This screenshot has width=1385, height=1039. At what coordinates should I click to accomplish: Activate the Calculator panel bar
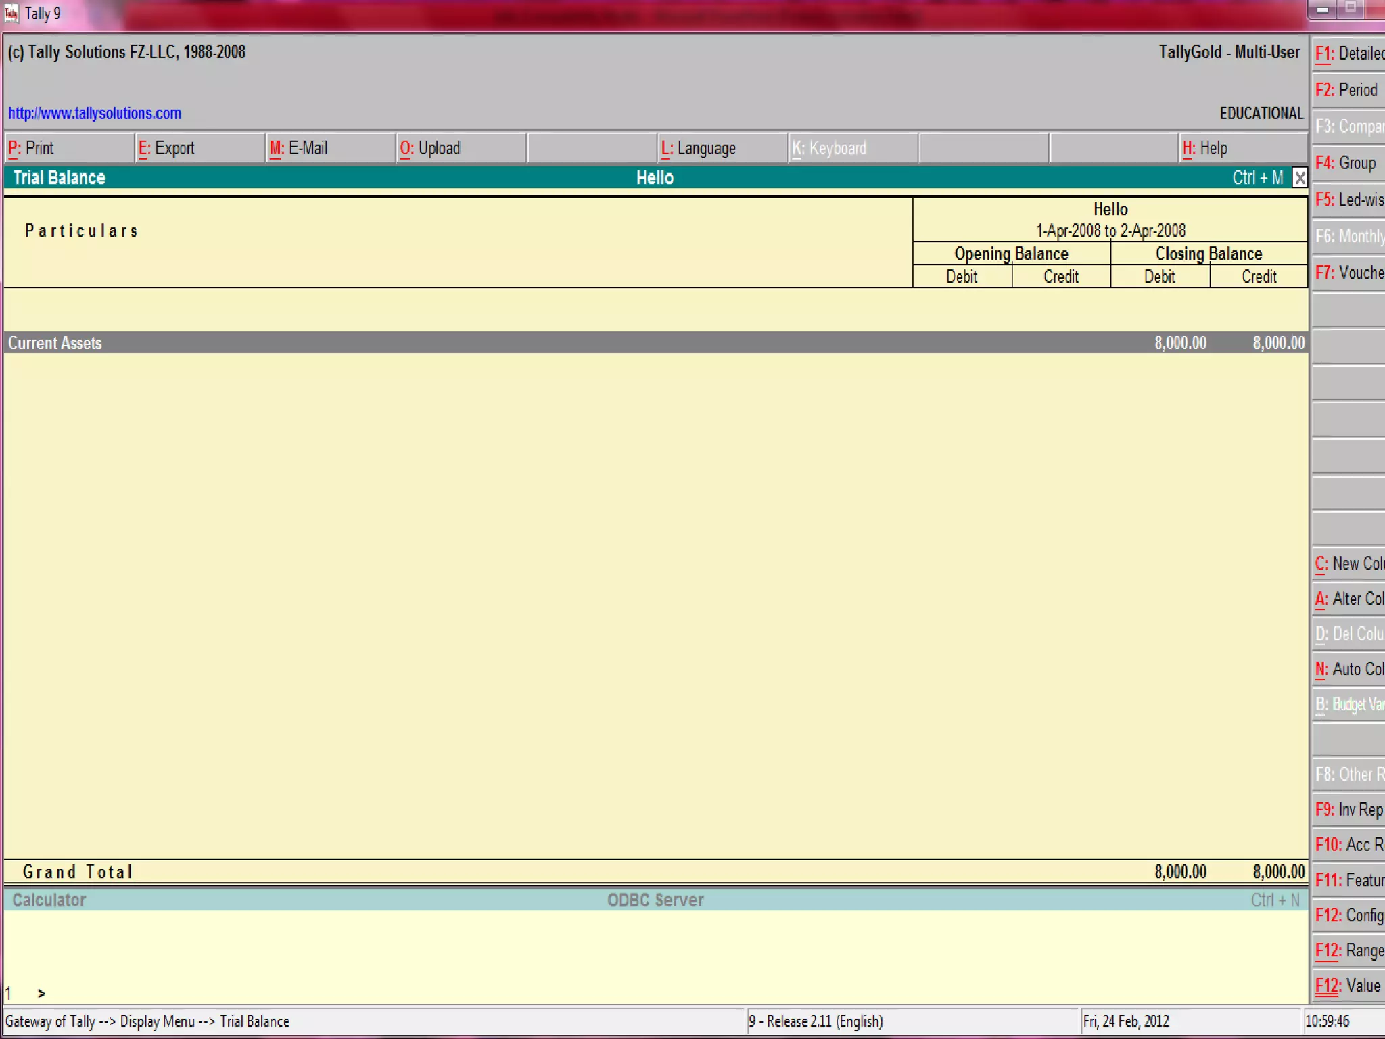point(49,900)
